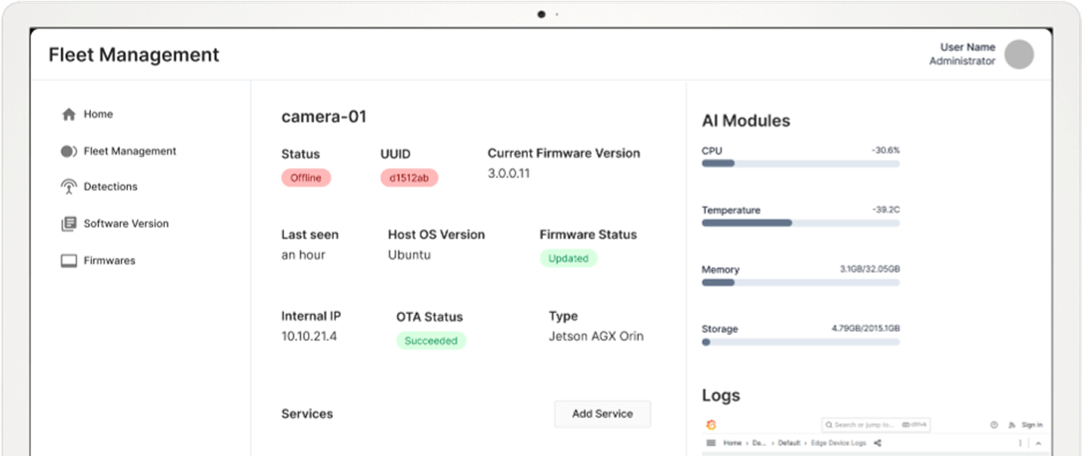Viewport: 1082px width, 456px height.
Task: Click the Updated firmware status badge
Action: click(568, 259)
